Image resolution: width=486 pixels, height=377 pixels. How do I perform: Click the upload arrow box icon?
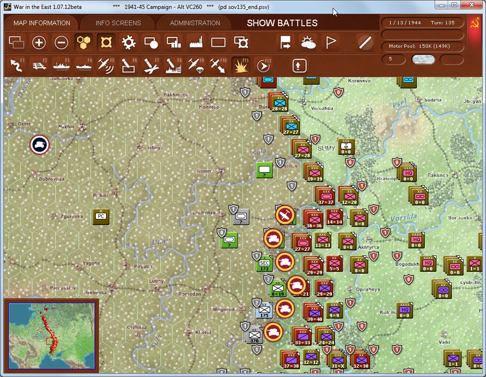tap(299, 65)
